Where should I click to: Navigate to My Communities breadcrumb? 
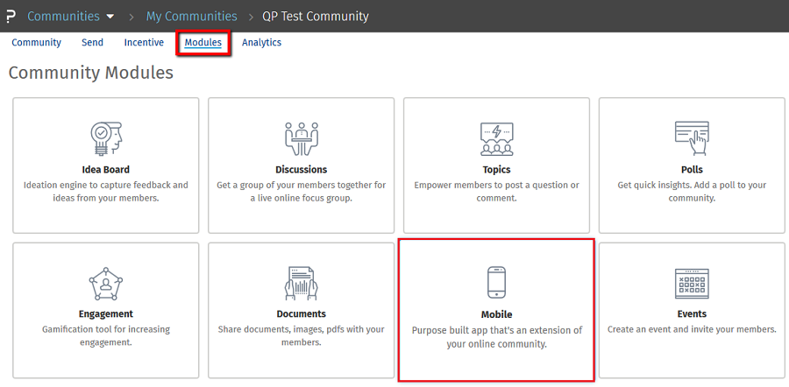(x=191, y=16)
